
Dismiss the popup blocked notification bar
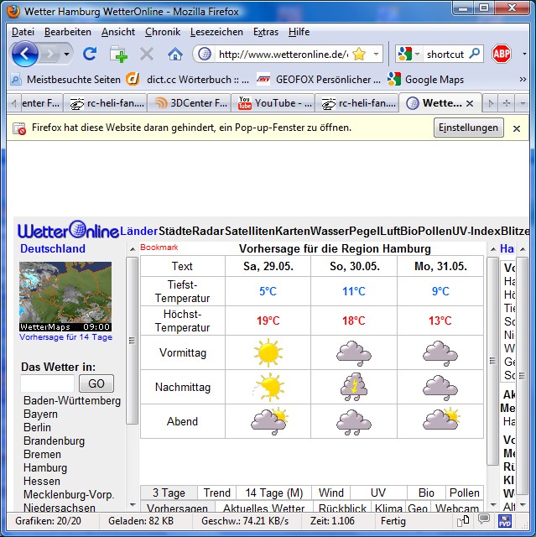(517, 128)
